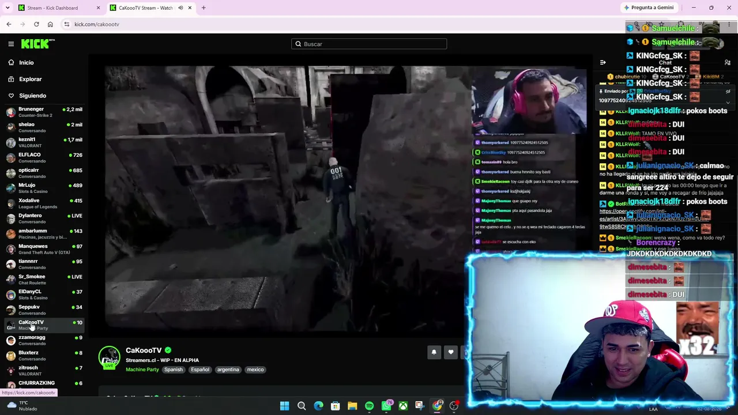The height and width of the screenshot is (415, 738).
Task: Open MrLujo Slots & Casino channel
Action: [x=44, y=188]
